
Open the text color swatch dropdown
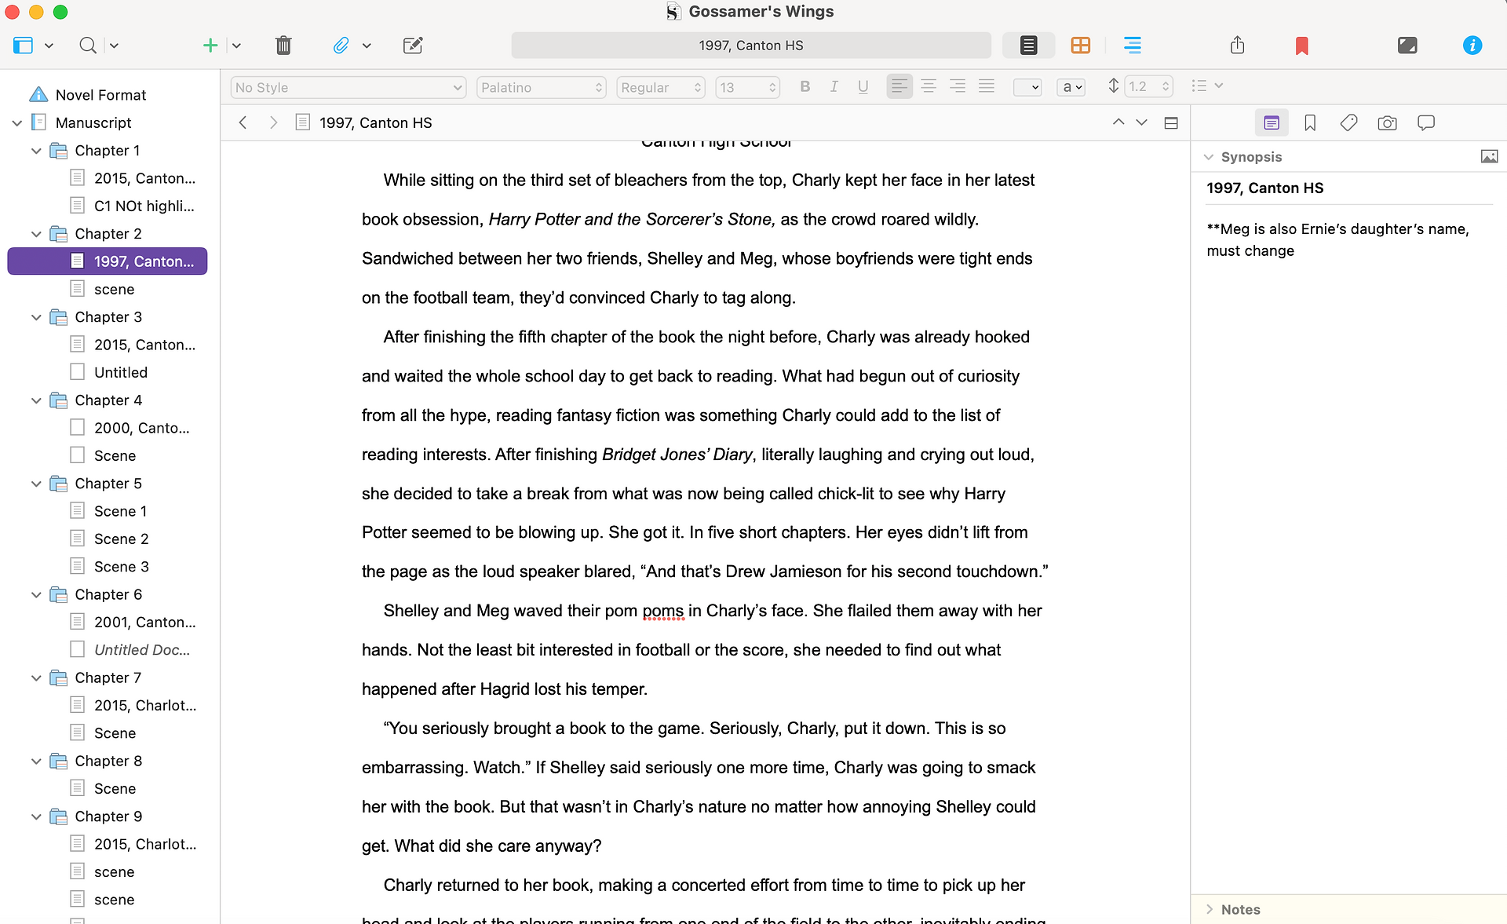1027,87
